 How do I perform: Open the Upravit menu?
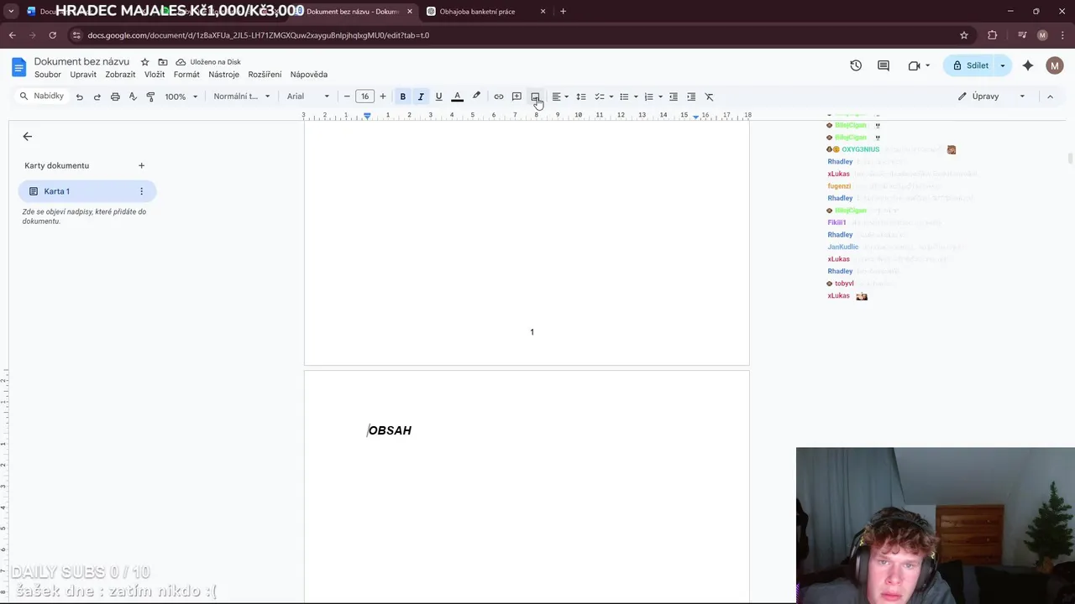coord(83,75)
